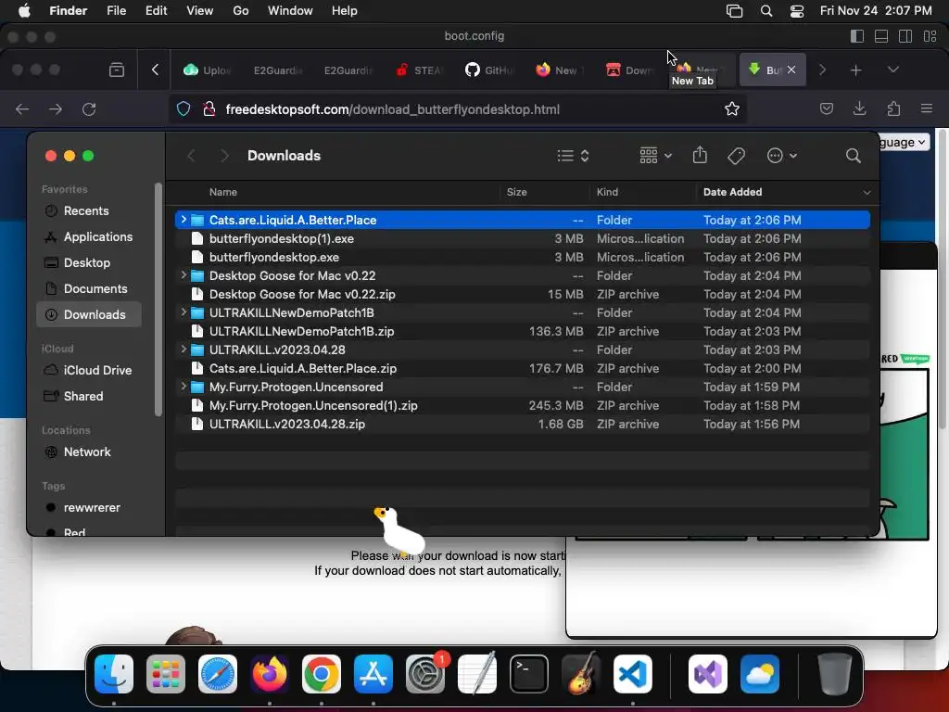Open Firefox extensions puzzle icon

pyautogui.click(x=893, y=109)
